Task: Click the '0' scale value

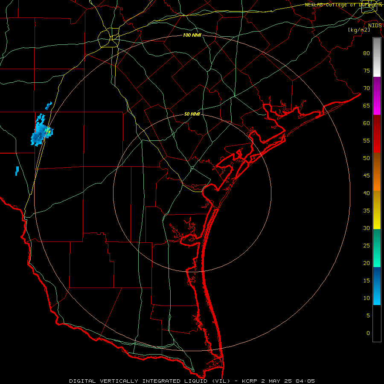Action: [368, 333]
